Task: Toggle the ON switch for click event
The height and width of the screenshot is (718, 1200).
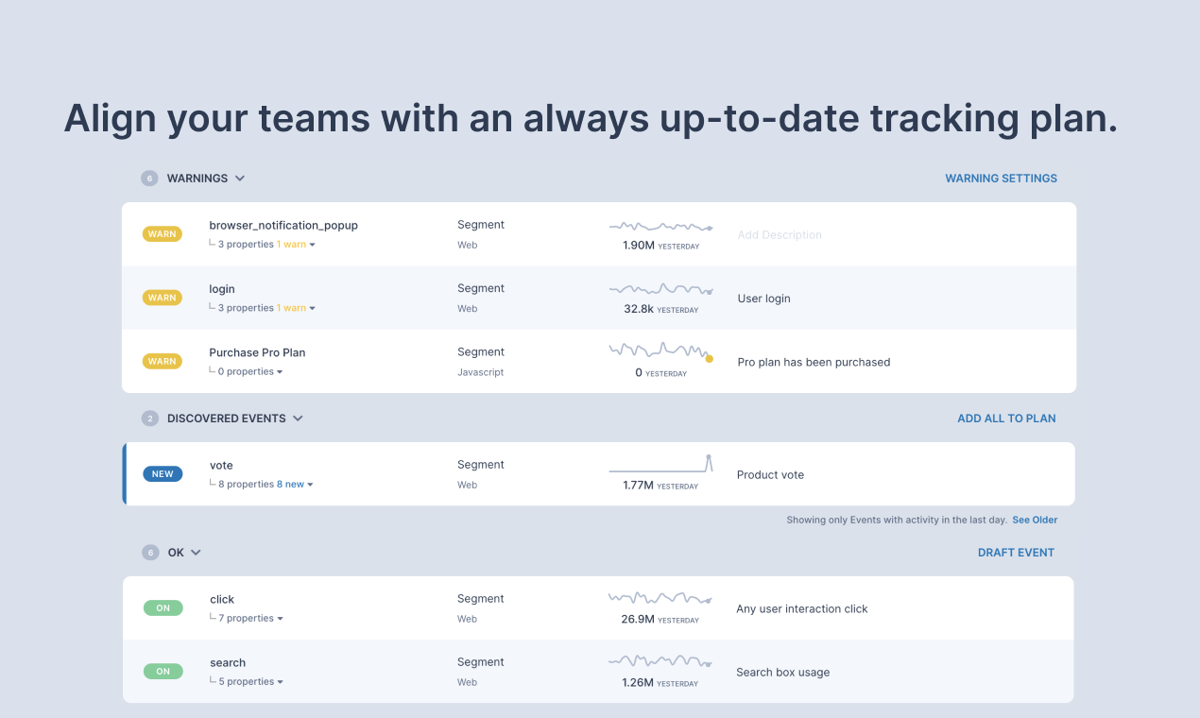Action: [x=163, y=607]
